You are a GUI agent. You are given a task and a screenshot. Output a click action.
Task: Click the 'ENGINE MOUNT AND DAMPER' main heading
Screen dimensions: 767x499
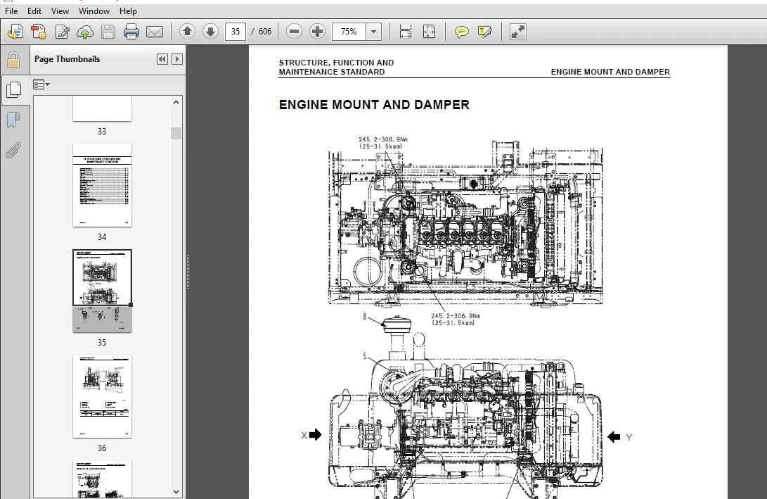pos(374,105)
